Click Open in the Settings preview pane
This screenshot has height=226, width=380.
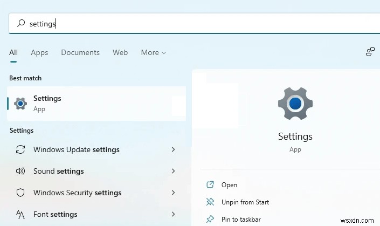point(229,185)
